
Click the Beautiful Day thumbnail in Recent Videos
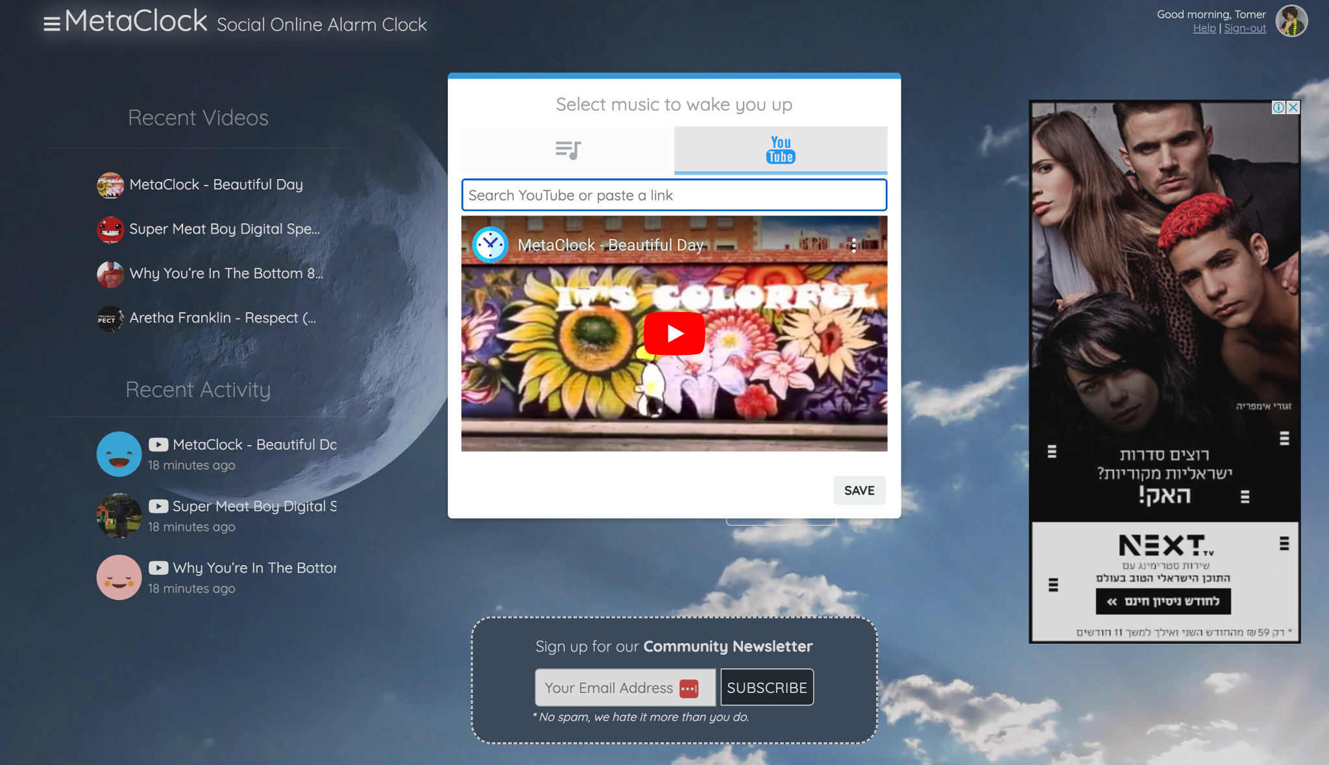110,185
